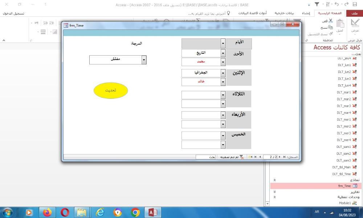Open Opera from the taskbar
The height and width of the screenshot is (218, 363).
65,212
